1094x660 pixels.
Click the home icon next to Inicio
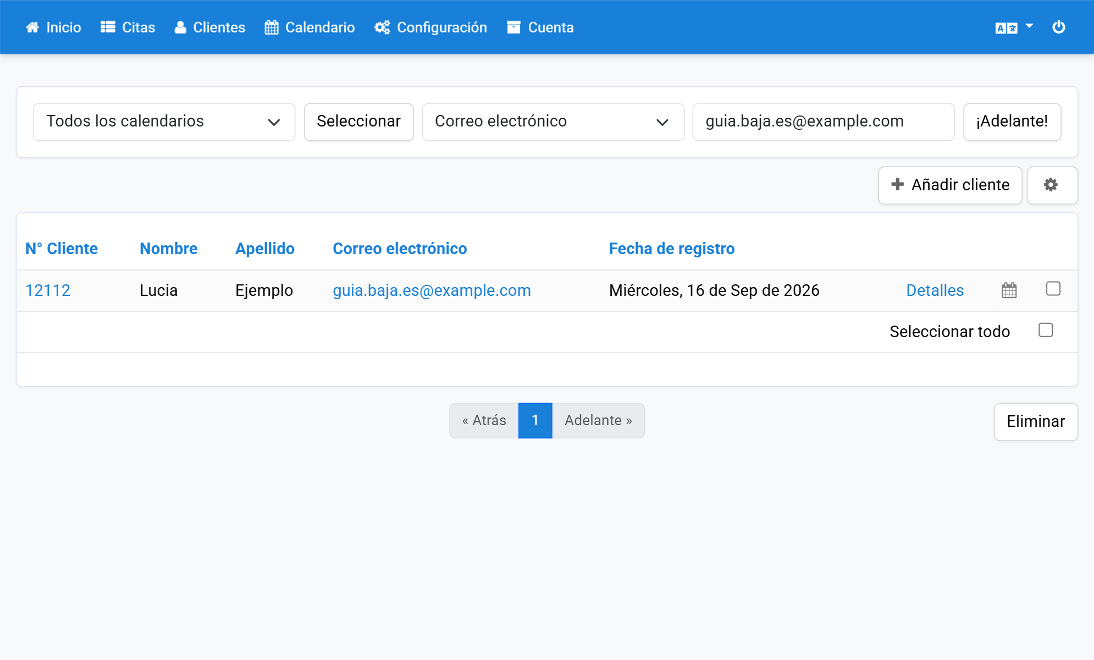(x=32, y=28)
